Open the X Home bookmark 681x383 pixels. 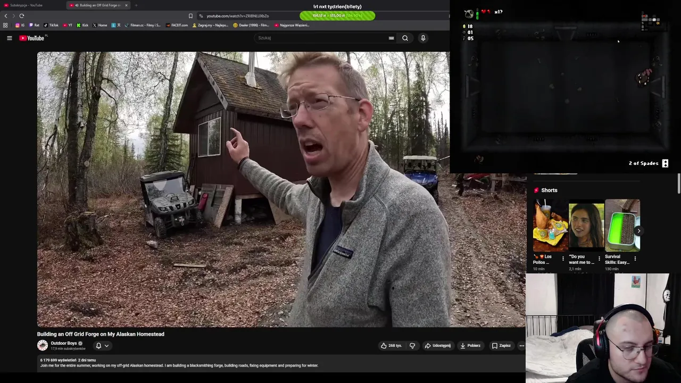pos(100,25)
